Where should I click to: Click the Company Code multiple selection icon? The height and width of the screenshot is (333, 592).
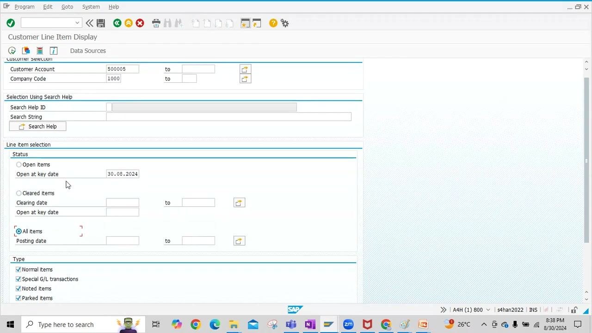click(x=245, y=79)
